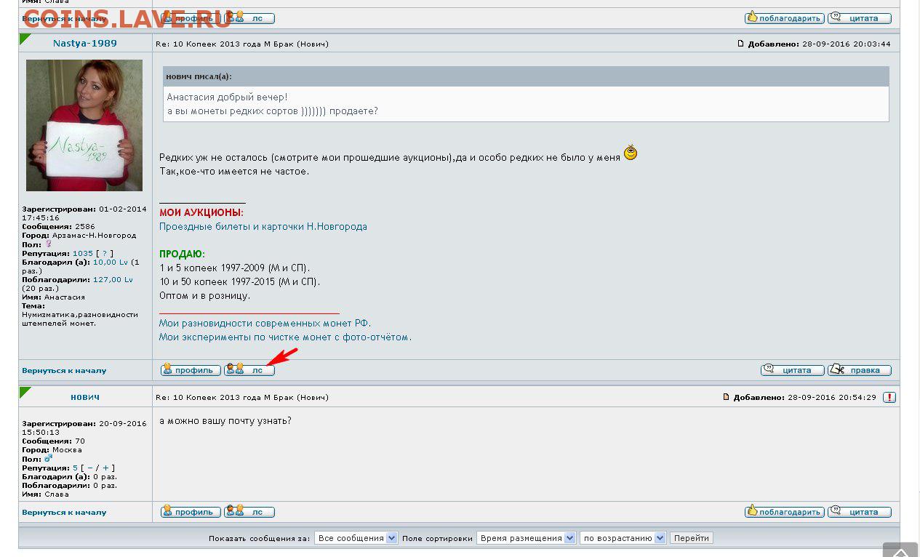Viewport: 920px width, 557px height.
Task: Quote Nastya-1989's post with цитата button
Action: pyautogui.click(x=793, y=370)
